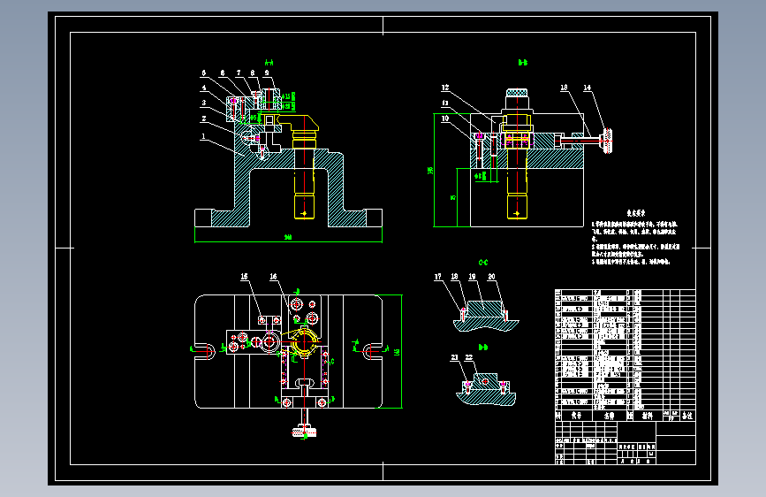
Task: Select part balloon number 19
Action: (x=473, y=277)
